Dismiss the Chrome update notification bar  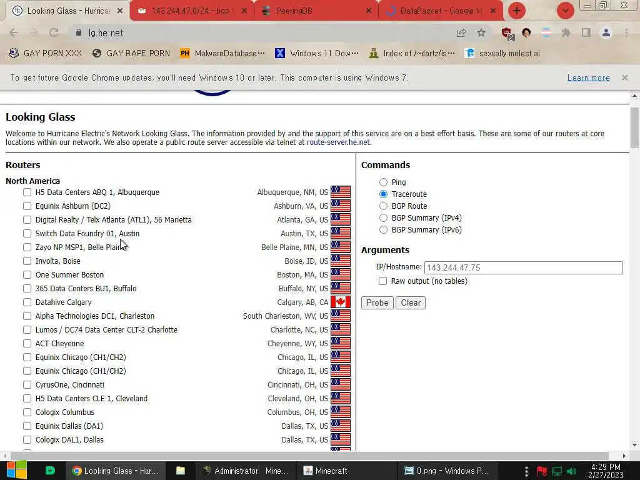click(624, 77)
